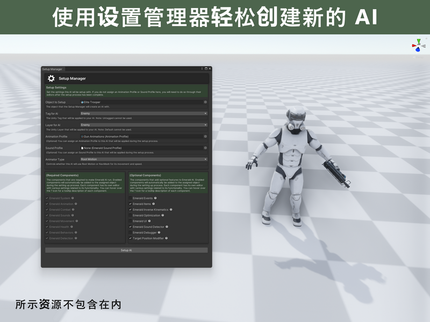Click help icon next to Emerald Events
Viewport: 430px width, 322px height.
click(155, 198)
